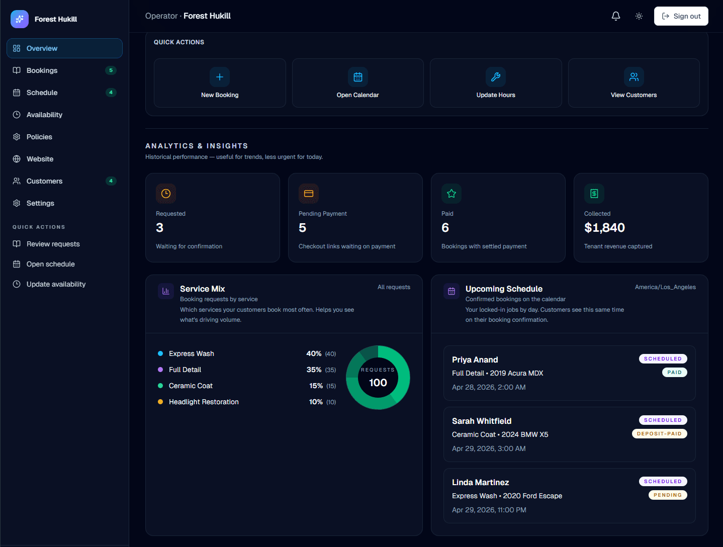Click the Requested clock icon
The height and width of the screenshot is (547, 723).
pyautogui.click(x=166, y=194)
